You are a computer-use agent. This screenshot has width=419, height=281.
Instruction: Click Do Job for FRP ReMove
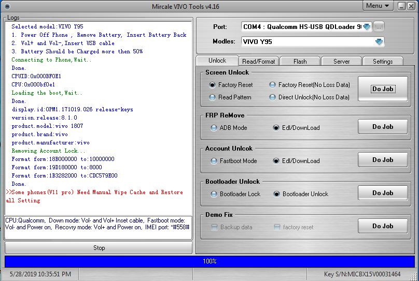click(383, 127)
